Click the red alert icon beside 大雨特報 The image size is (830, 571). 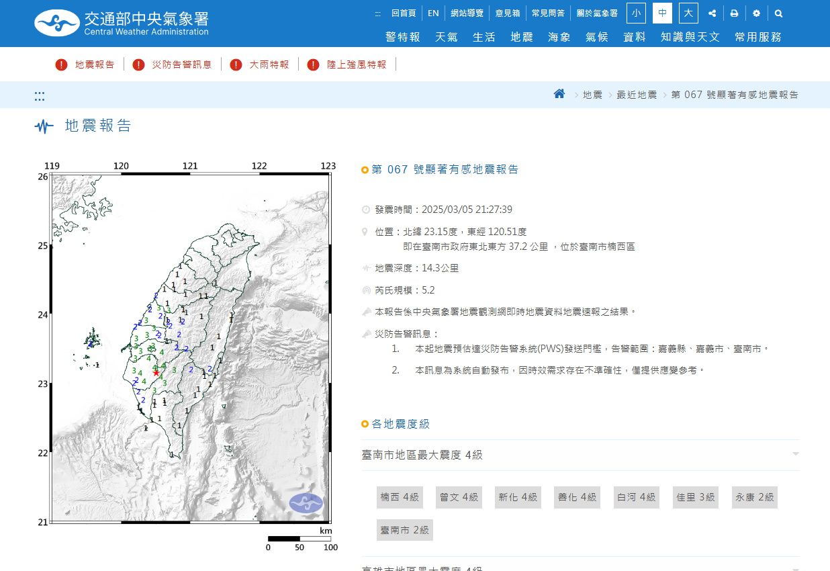[x=236, y=64]
